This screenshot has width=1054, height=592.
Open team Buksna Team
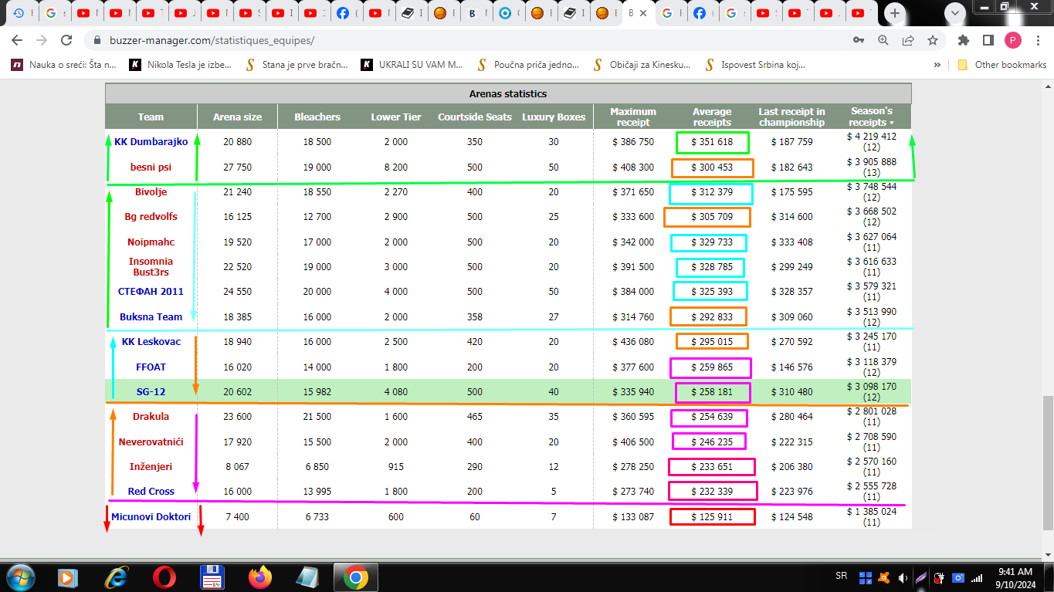[x=151, y=316]
